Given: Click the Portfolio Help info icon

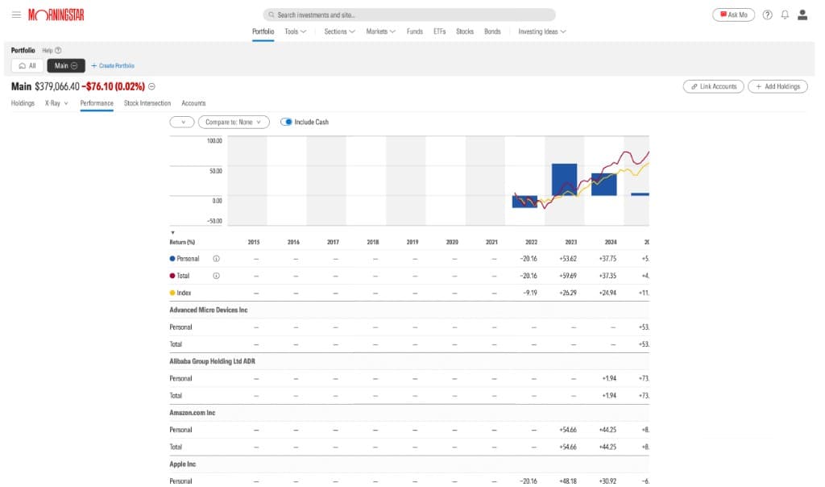Looking at the screenshot, I should (x=58, y=51).
